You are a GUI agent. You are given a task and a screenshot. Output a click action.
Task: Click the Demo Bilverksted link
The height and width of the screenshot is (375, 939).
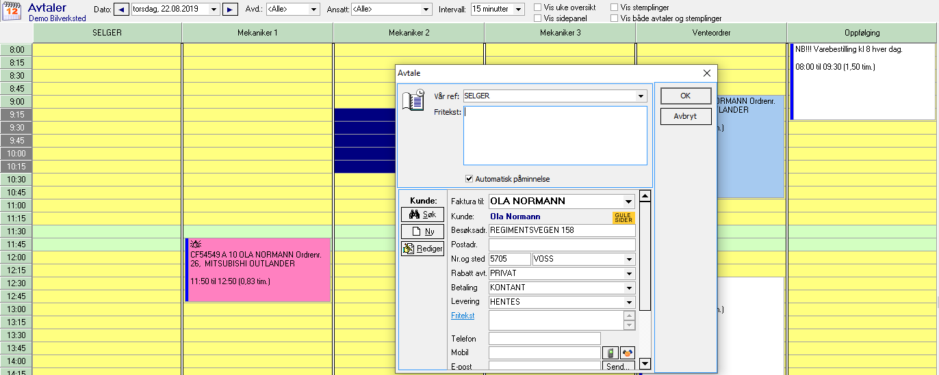pos(57,18)
